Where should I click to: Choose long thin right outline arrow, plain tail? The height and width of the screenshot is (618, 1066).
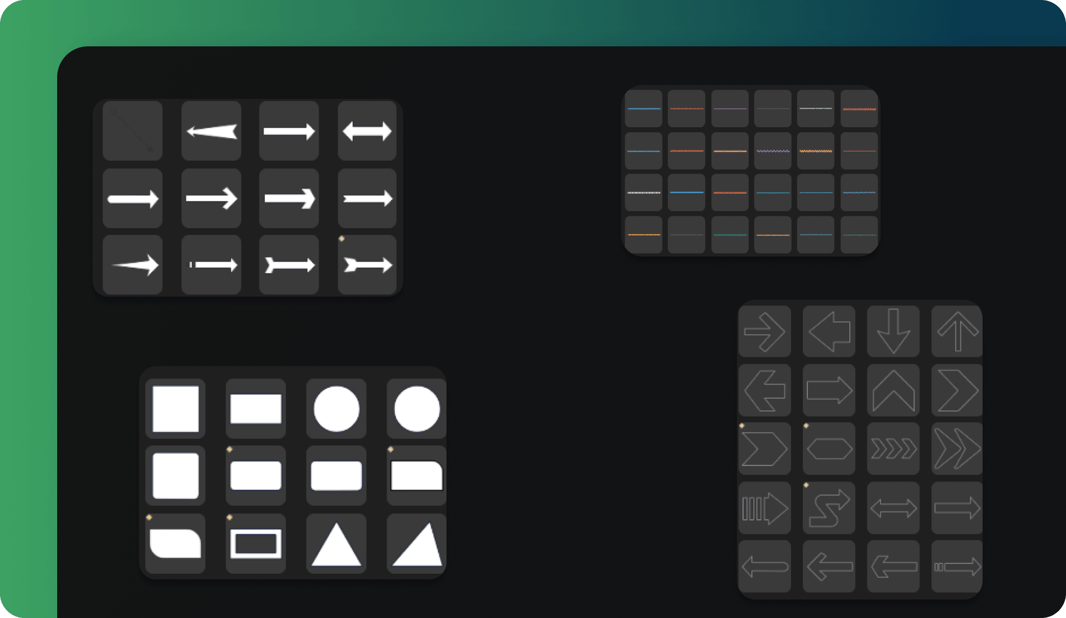point(957,508)
